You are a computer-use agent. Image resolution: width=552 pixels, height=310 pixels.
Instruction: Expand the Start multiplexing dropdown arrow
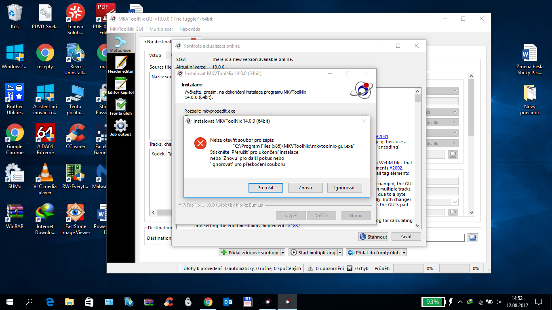pos(340,253)
